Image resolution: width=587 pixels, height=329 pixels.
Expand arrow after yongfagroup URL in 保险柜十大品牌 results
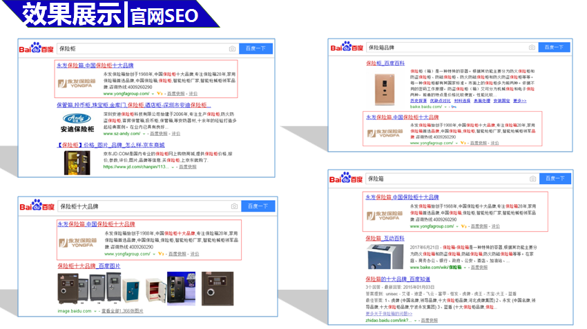coord(154,254)
